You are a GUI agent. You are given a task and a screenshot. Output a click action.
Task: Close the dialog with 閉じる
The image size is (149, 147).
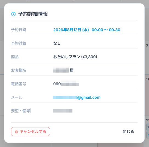click(128, 132)
